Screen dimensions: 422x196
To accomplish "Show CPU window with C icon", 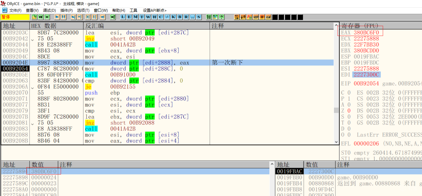I will pos(161,17).
